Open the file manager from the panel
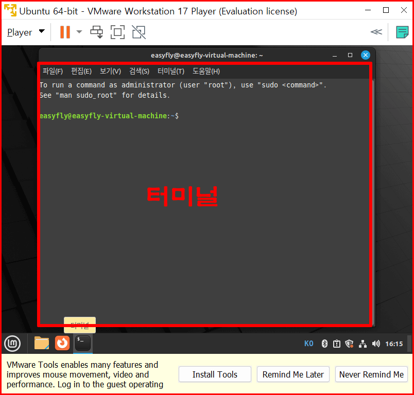The height and width of the screenshot is (395, 414). 42,343
